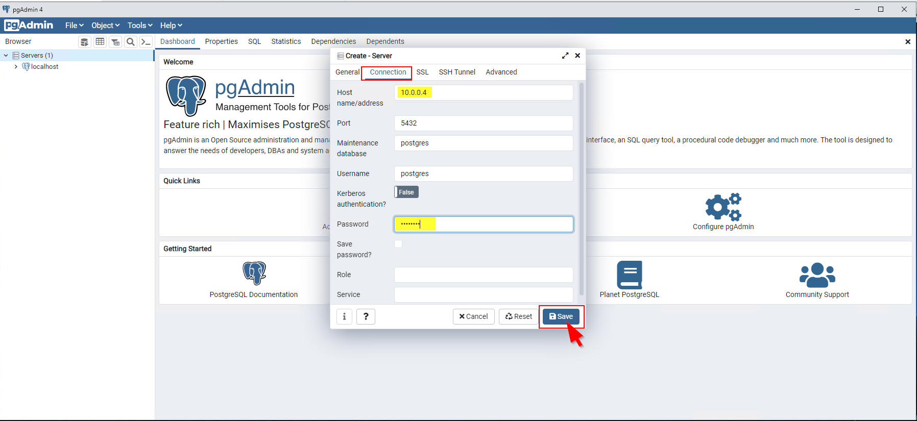Open the help question mark button
Image resolution: width=917 pixels, height=421 pixels.
[366, 316]
